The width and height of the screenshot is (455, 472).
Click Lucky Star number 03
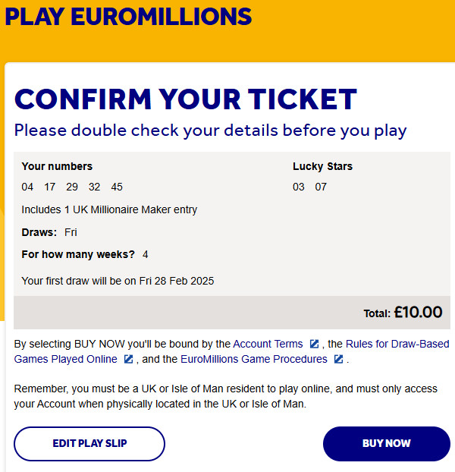[299, 187]
